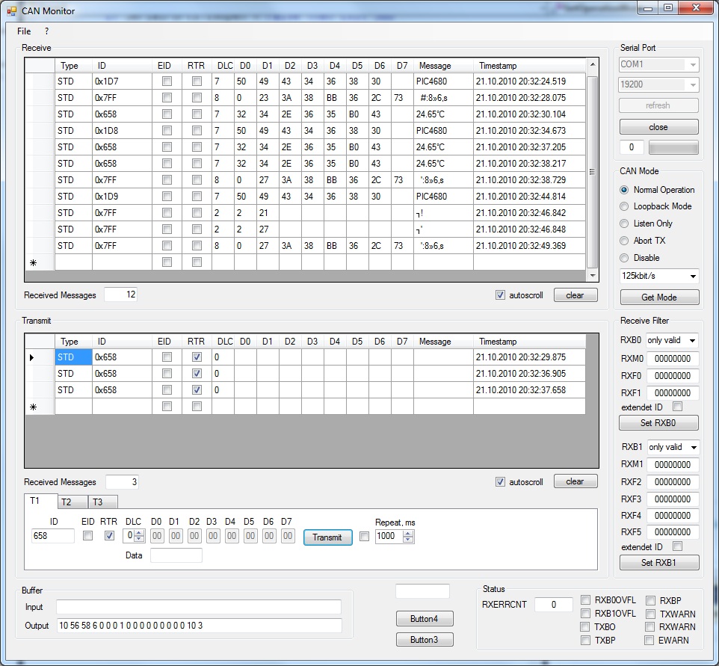Toggle RTR checkbox in T1 tab
This screenshot has width=719, height=666.
109,535
